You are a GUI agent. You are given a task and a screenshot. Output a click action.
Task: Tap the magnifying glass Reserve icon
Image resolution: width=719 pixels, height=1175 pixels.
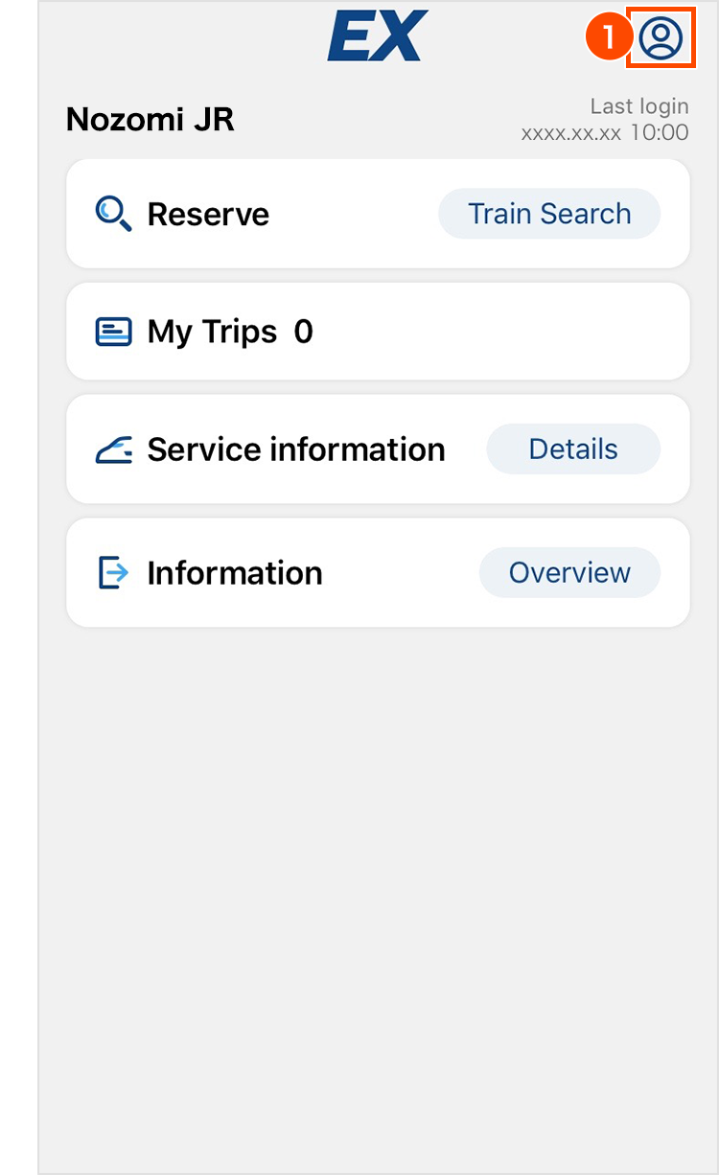click(113, 214)
